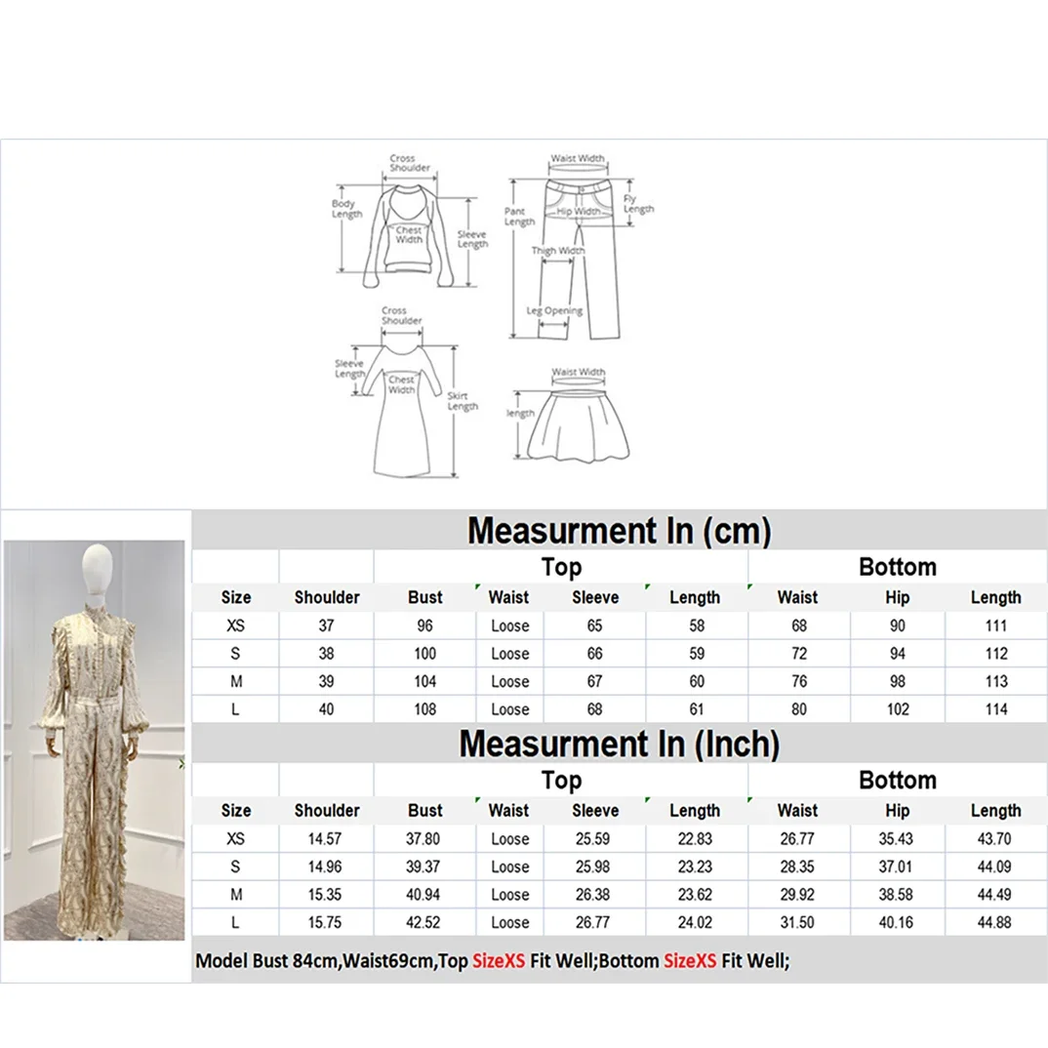
Task: Select the M hip value 98
Action: (x=898, y=682)
